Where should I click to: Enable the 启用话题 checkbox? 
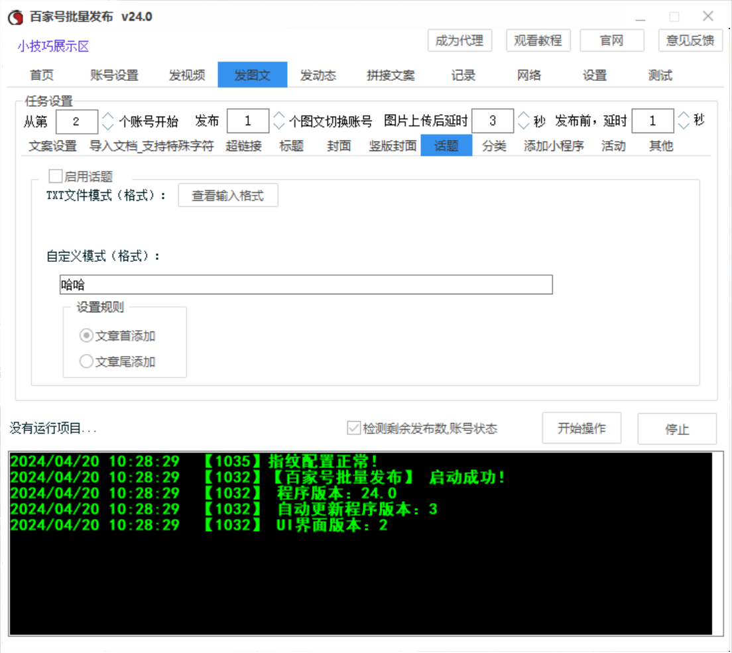[56, 176]
